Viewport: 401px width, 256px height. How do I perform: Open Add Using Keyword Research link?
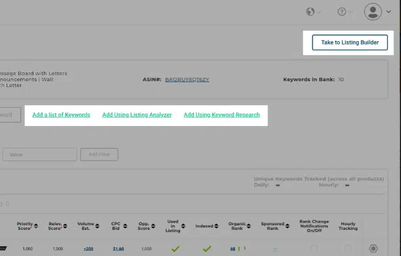point(222,115)
